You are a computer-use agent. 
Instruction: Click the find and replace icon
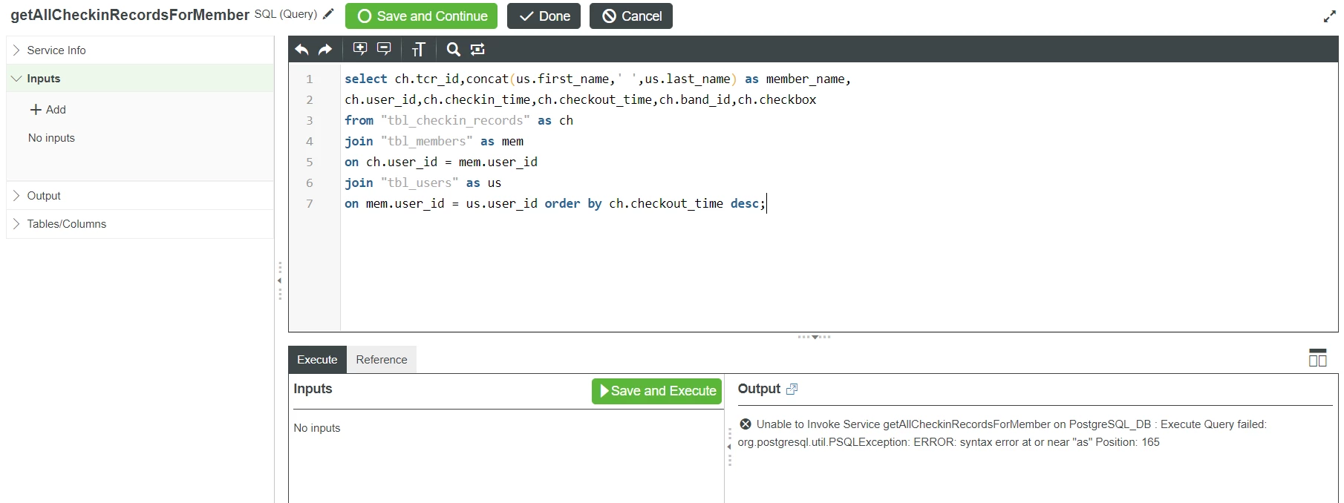pyautogui.click(x=477, y=50)
